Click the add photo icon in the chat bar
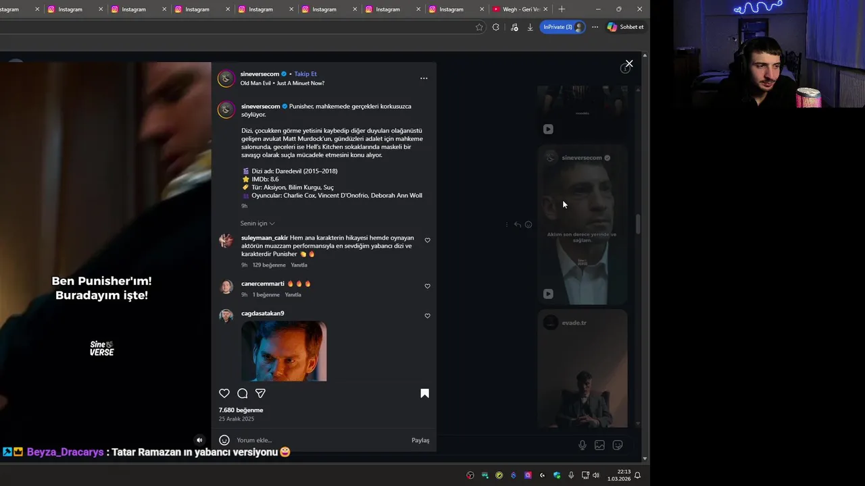The width and height of the screenshot is (865, 486). tap(599, 445)
